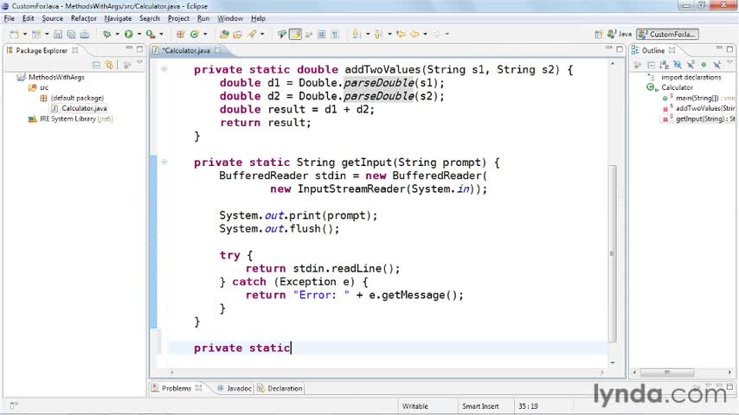The height and width of the screenshot is (415, 739).
Task: Switch to the Declaration tab
Action: pos(280,388)
